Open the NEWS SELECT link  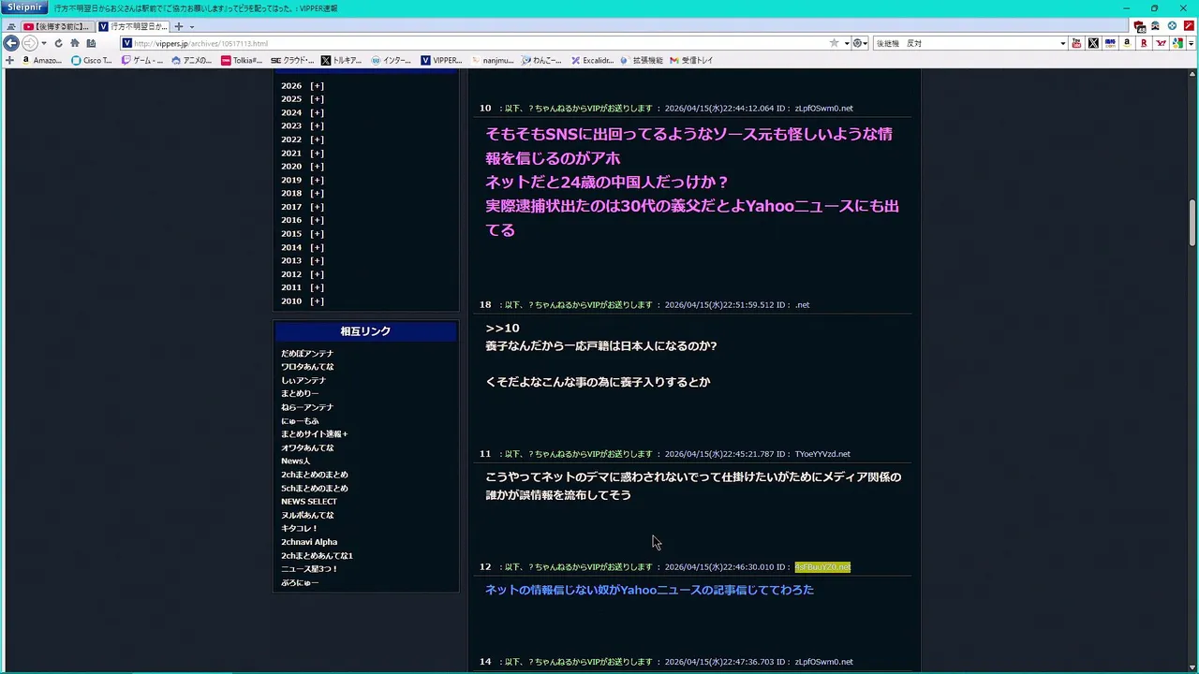click(309, 502)
